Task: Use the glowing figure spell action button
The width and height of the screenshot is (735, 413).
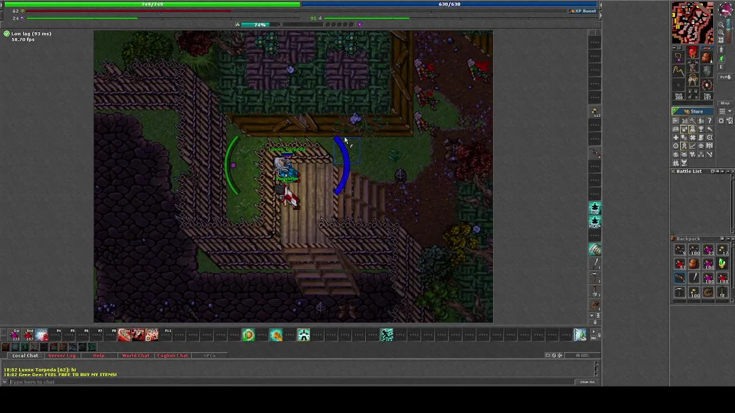Action: pos(304,334)
